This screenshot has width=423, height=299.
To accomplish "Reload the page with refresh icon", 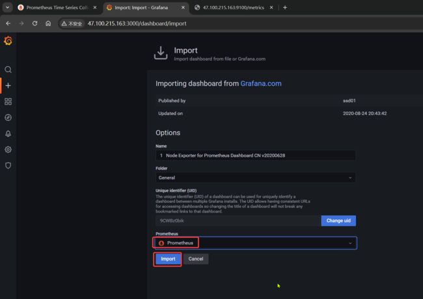I will [x=34, y=23].
